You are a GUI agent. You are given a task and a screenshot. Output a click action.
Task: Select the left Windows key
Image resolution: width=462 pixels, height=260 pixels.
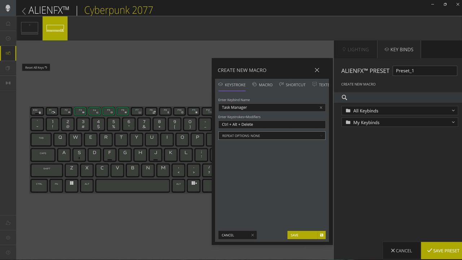coord(72,185)
